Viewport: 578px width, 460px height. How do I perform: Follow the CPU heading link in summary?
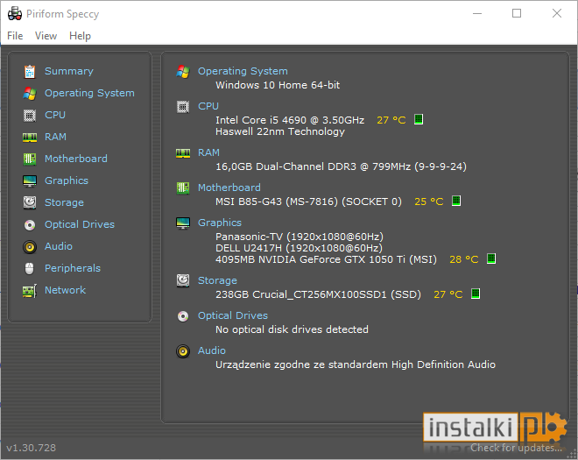point(208,106)
